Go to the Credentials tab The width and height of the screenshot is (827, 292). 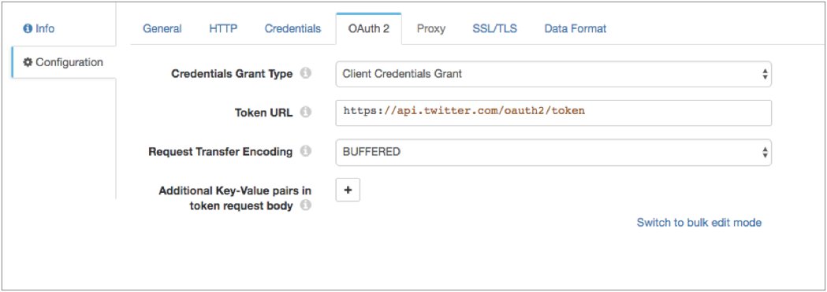point(292,28)
